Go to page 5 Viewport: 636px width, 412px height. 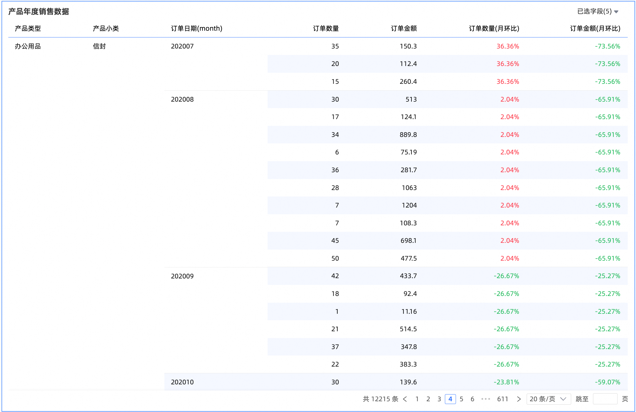(461, 399)
